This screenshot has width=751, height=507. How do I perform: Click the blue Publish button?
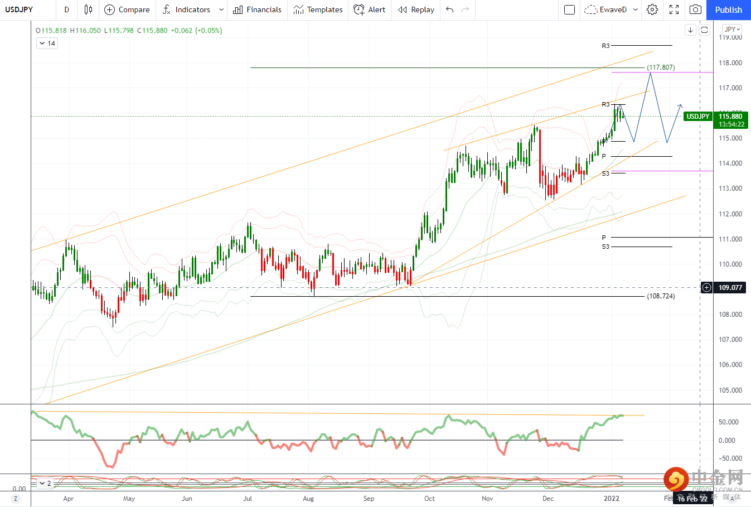[x=729, y=9]
